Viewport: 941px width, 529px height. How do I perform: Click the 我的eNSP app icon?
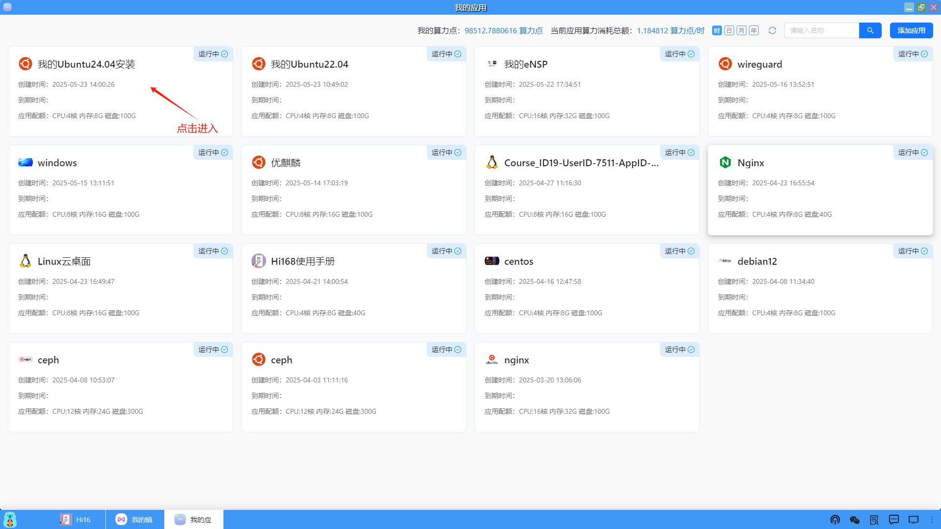492,64
